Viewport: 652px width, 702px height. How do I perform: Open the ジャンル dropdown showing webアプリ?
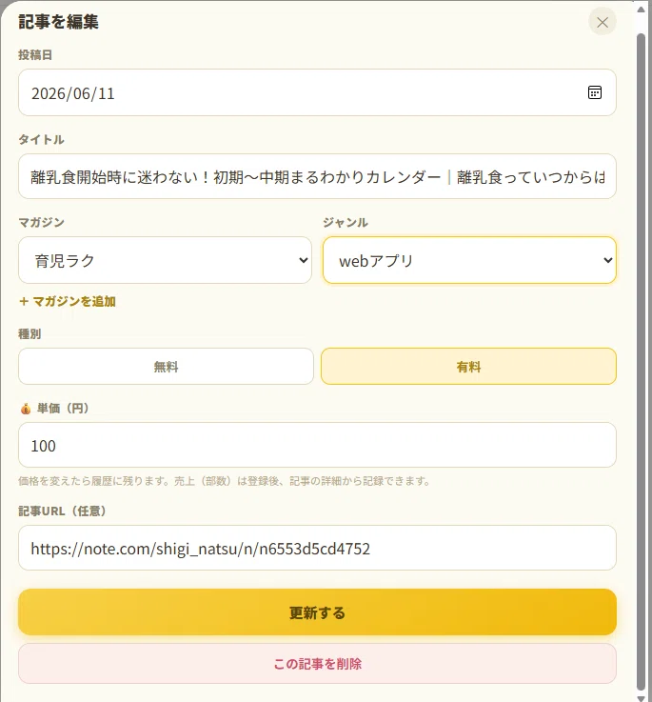tap(469, 260)
